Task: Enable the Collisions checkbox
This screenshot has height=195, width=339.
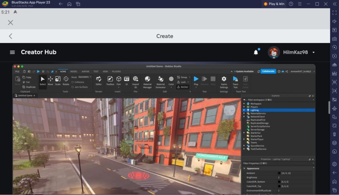Action: 73,82
